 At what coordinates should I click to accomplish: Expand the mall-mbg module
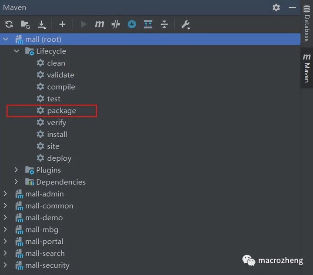click(x=5, y=229)
